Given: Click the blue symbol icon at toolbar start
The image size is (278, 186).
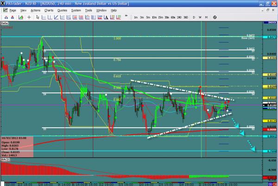Looking at the screenshot, I should pos(4,17).
